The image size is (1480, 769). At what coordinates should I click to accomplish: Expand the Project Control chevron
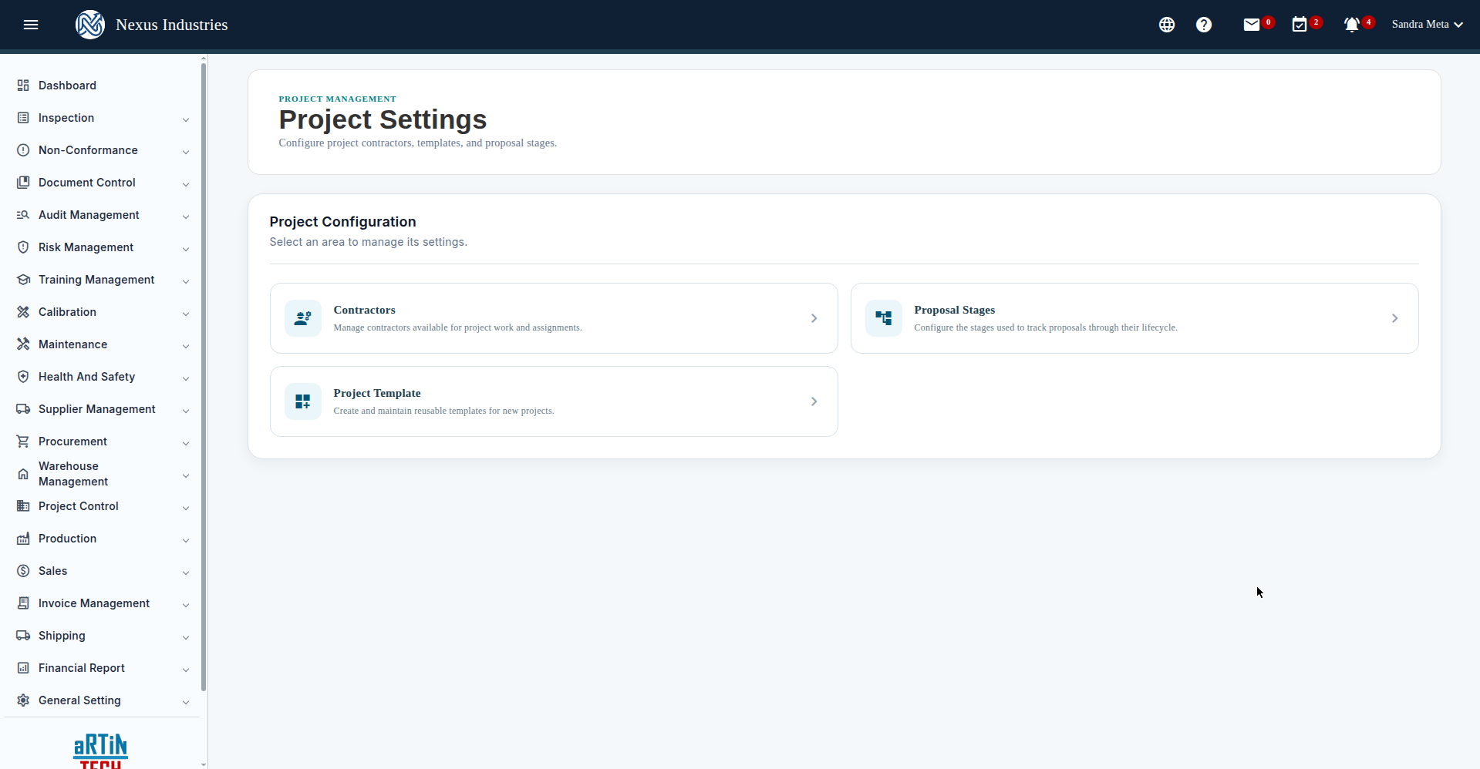186,508
